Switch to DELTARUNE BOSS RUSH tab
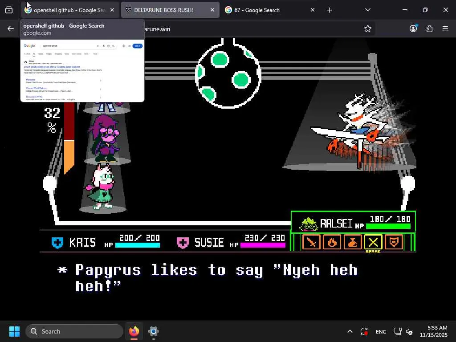Image resolution: width=456 pixels, height=342 pixels. (x=170, y=10)
